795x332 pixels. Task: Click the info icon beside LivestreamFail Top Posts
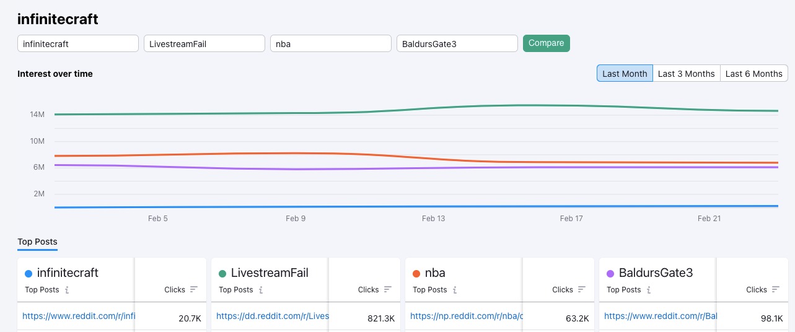[261, 290]
